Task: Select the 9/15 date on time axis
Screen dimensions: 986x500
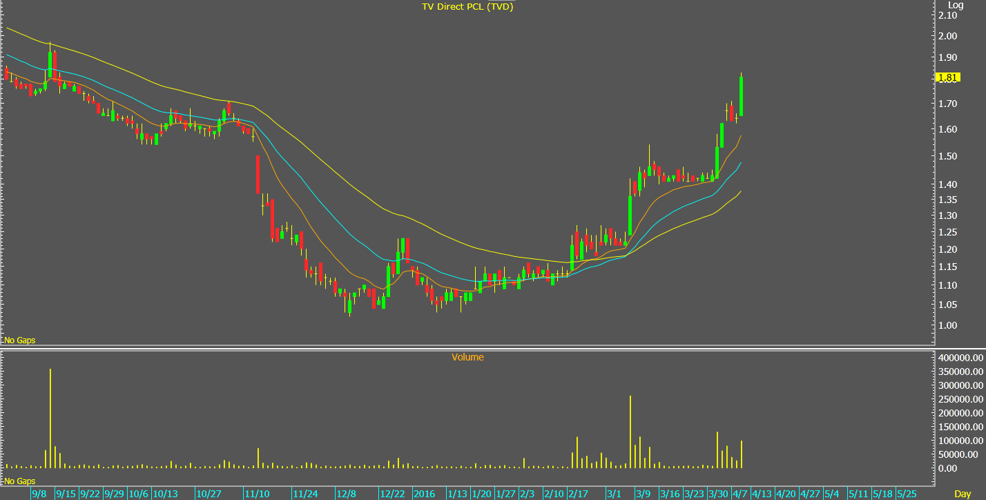Action: coord(66,494)
